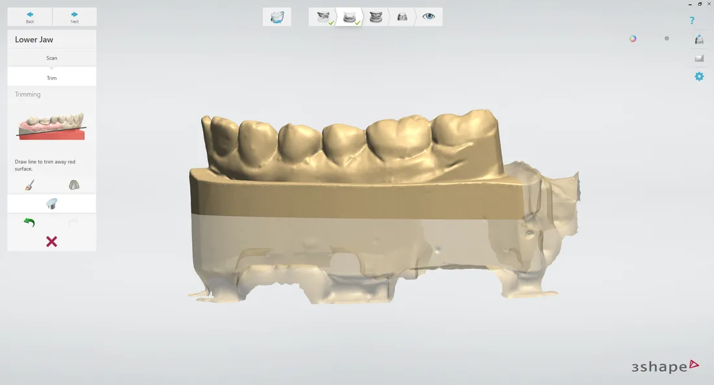Select the brush trimming tool
The image size is (714, 385).
click(29, 185)
